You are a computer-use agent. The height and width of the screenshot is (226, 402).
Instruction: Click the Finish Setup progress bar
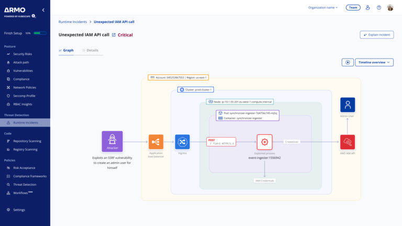click(x=40, y=33)
